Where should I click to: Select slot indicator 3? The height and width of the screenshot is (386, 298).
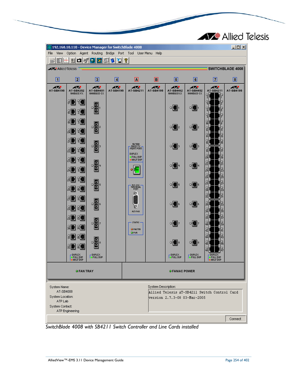[x=97, y=79]
